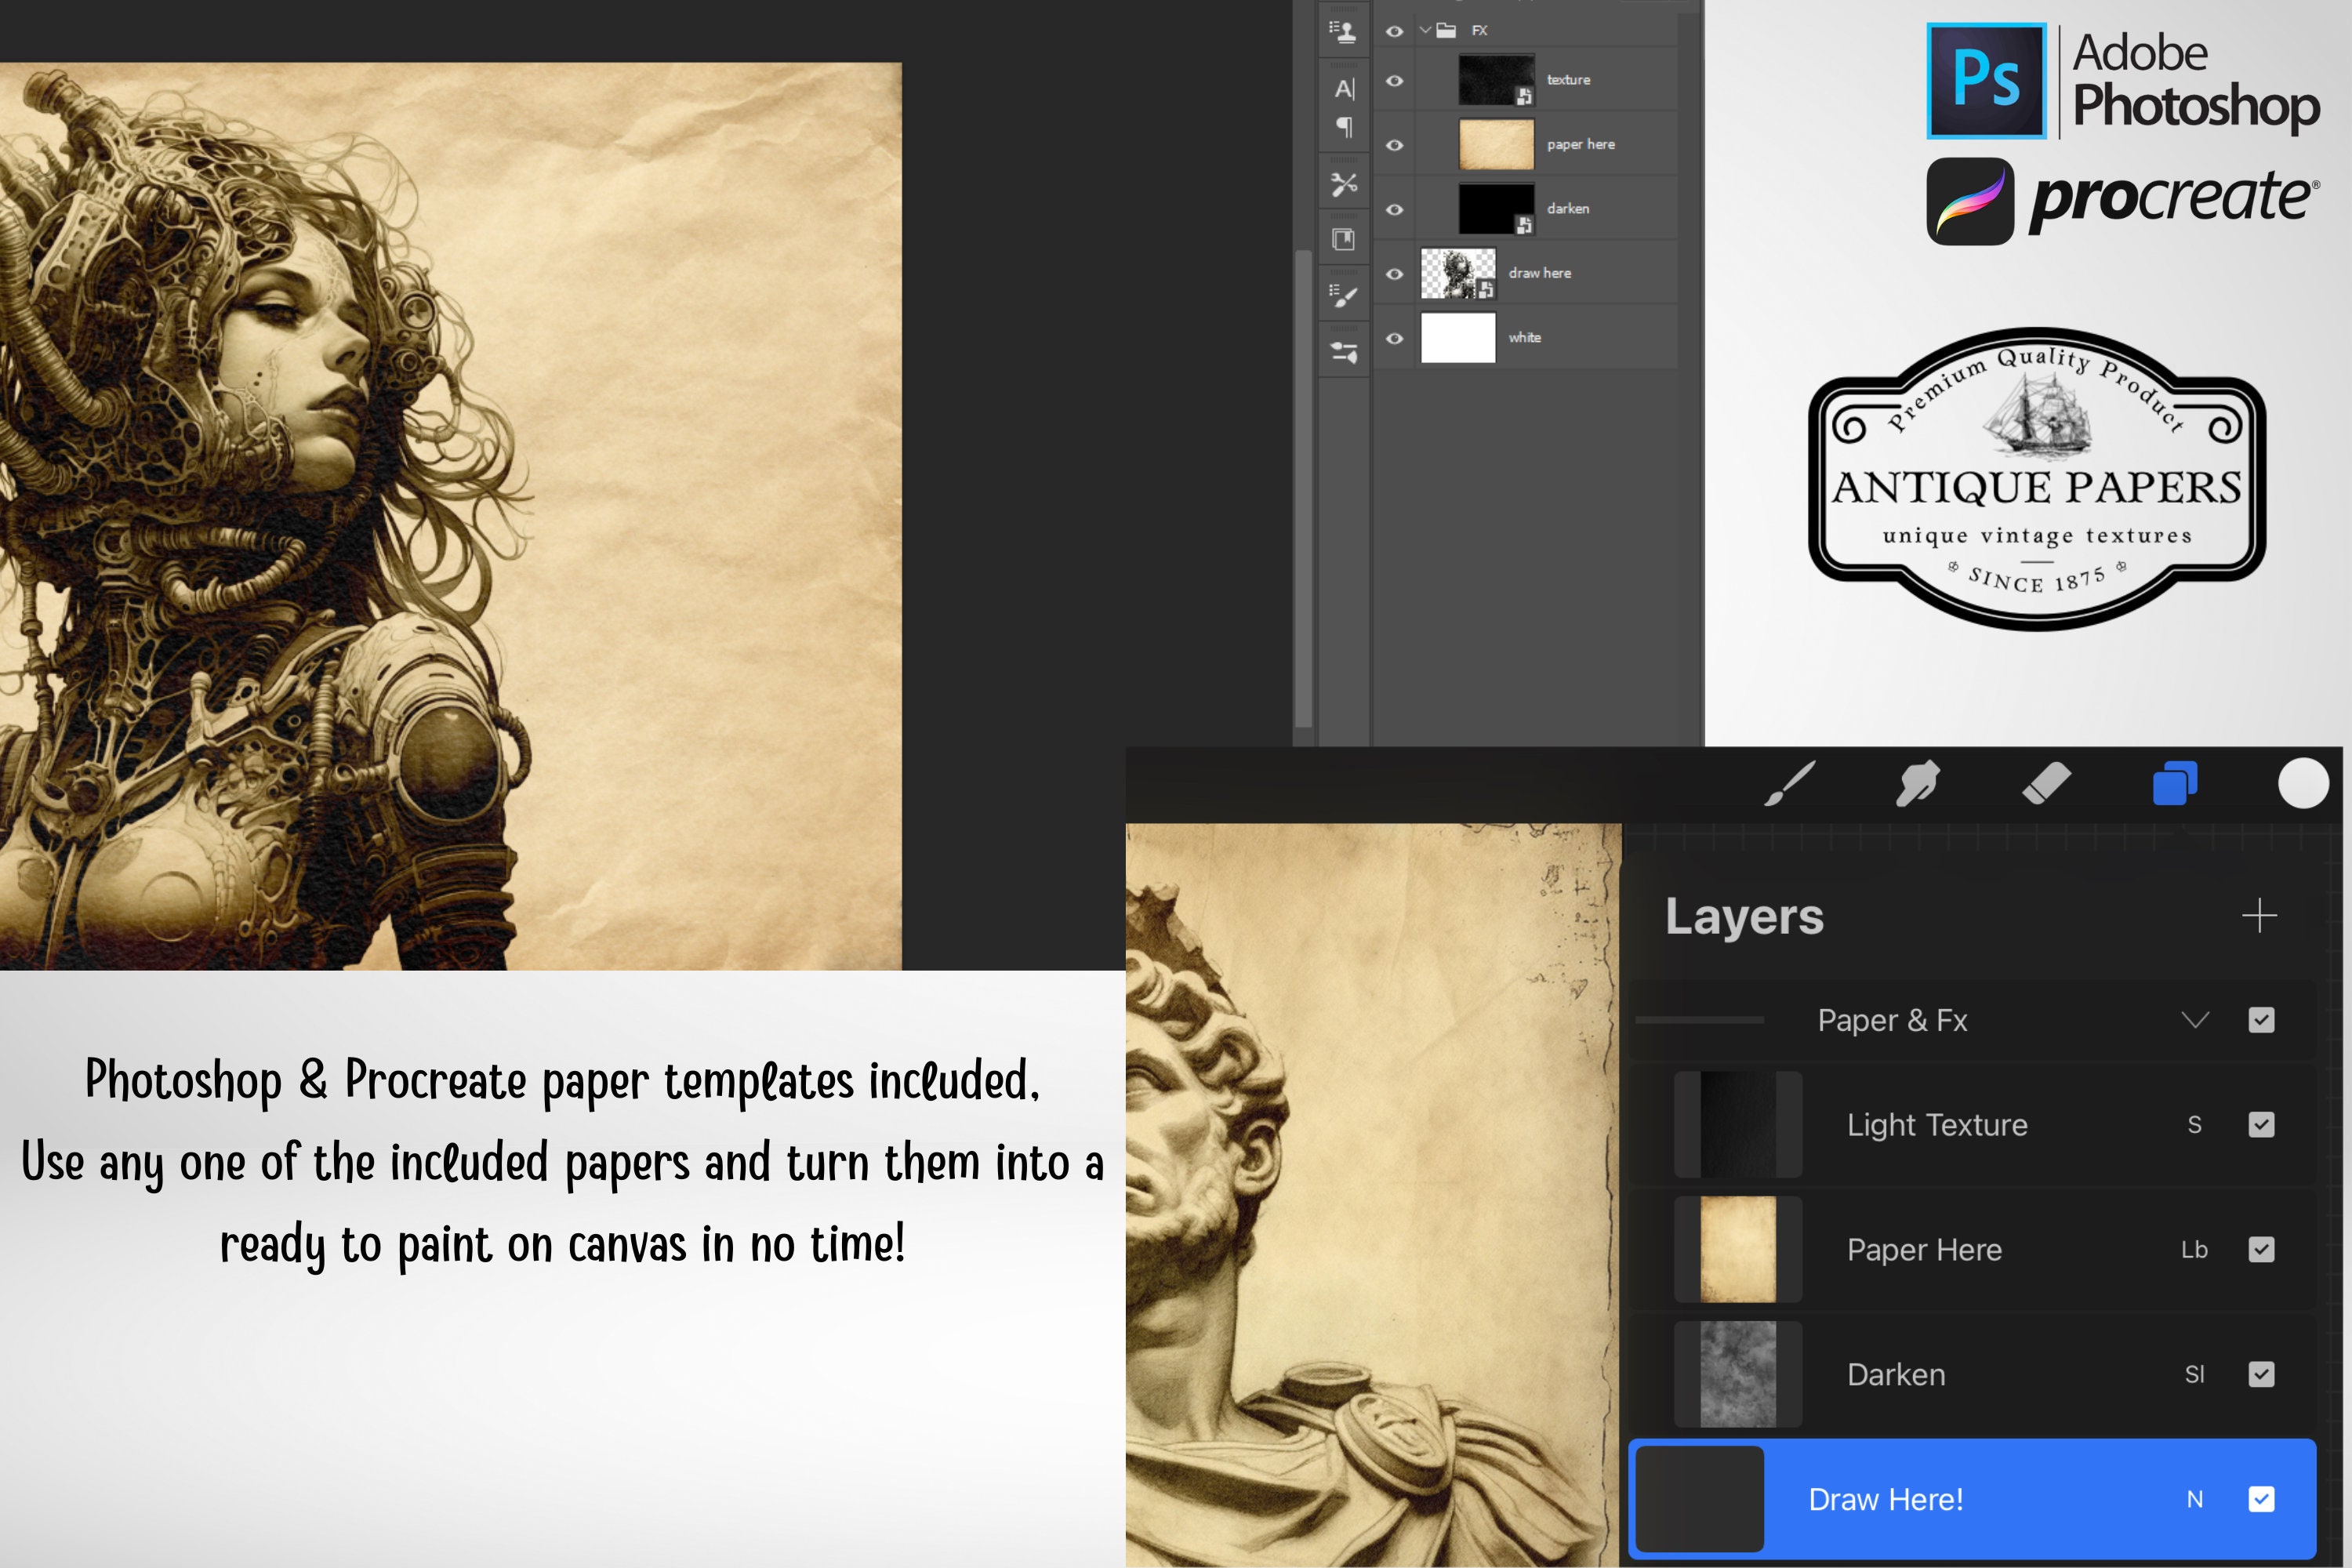This screenshot has width=2352, height=1568.
Task: Select the Procreate paint brush tool
Action: [x=1789, y=783]
